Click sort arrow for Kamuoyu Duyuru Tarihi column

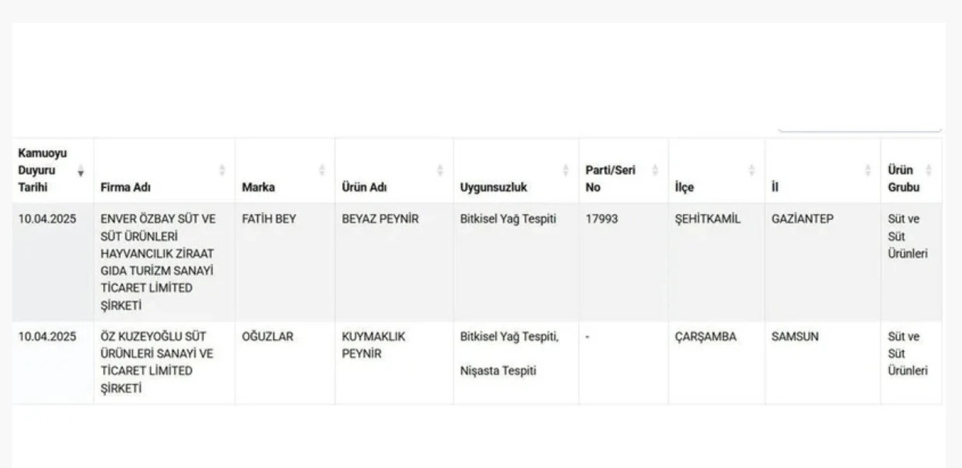(80, 170)
